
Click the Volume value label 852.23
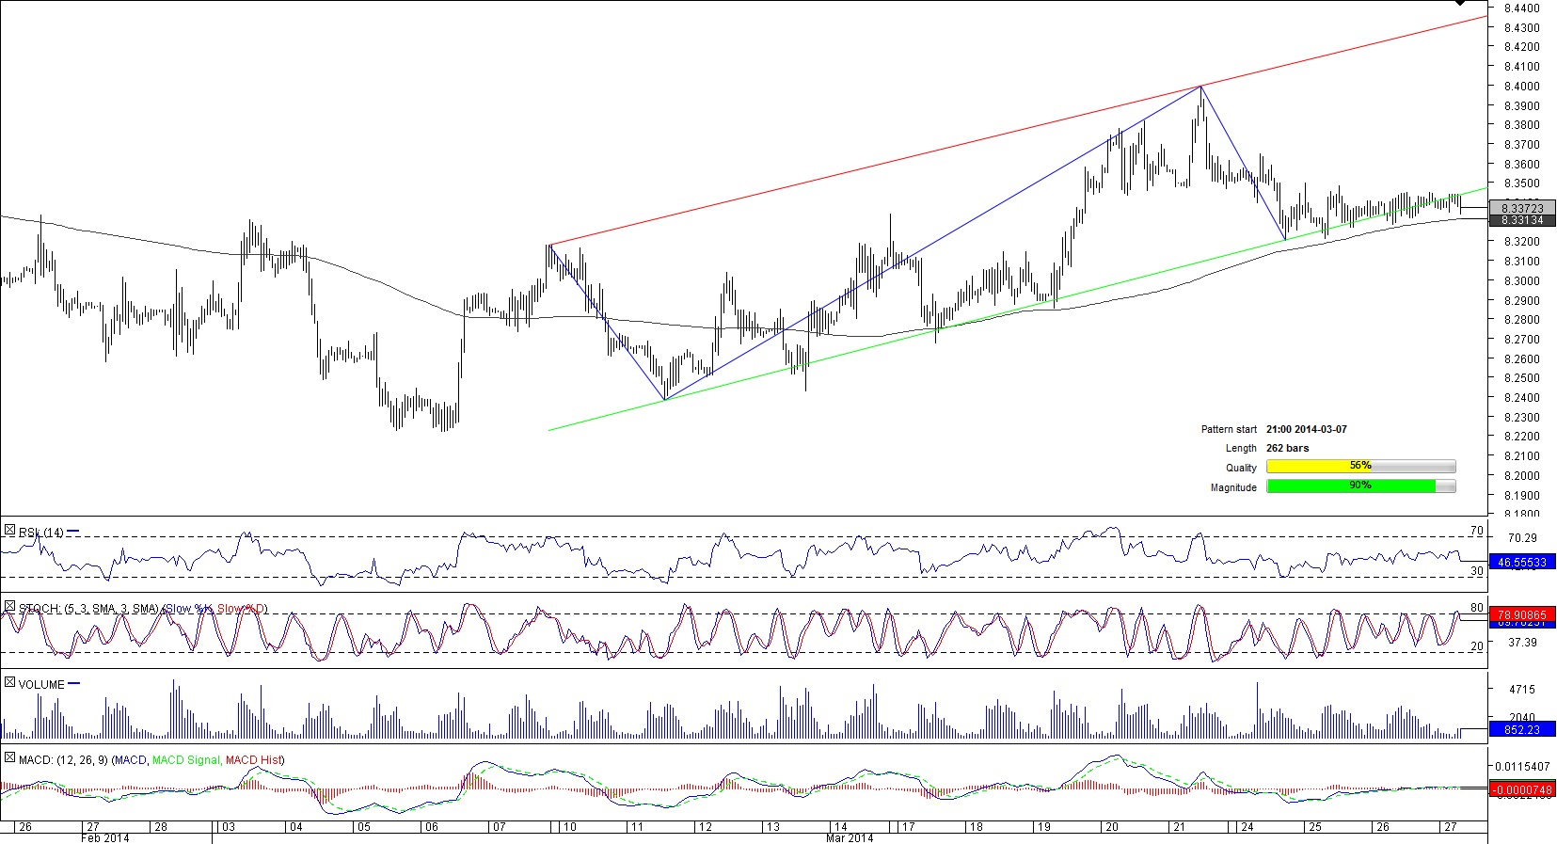pos(1521,729)
